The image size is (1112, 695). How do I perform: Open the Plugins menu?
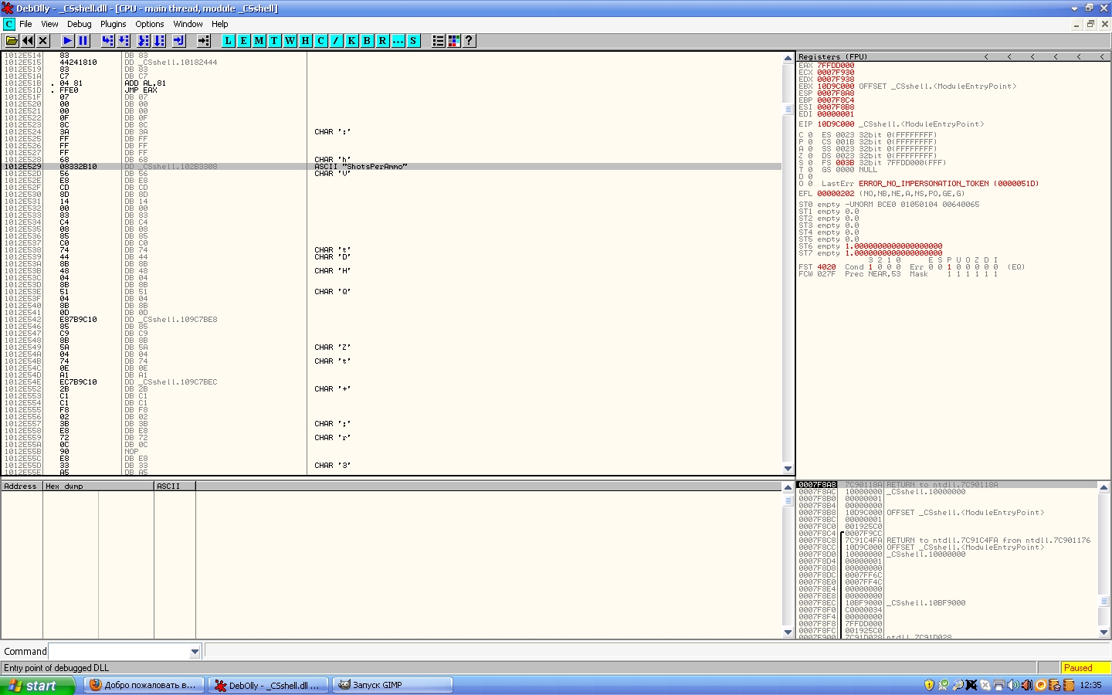point(114,24)
